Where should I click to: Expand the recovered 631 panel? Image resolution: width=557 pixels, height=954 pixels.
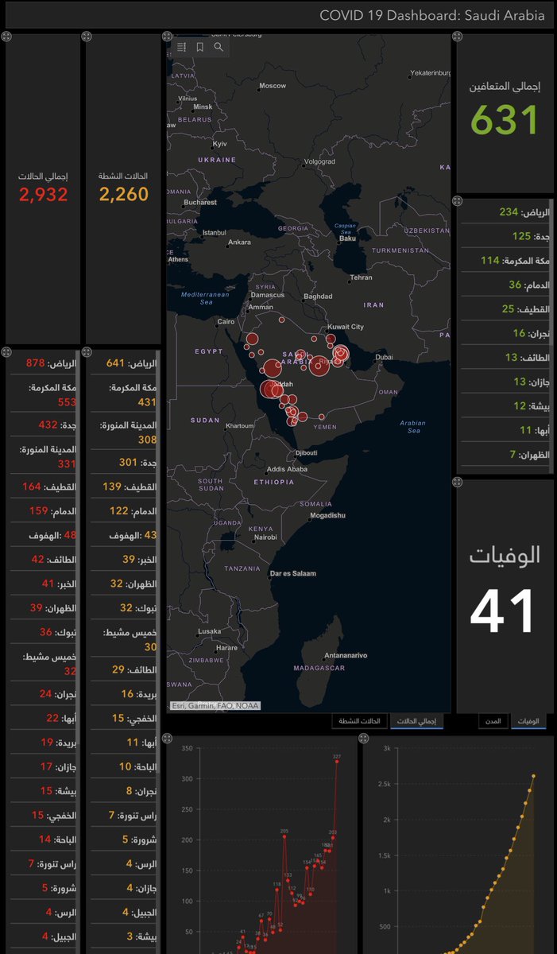pos(458,37)
